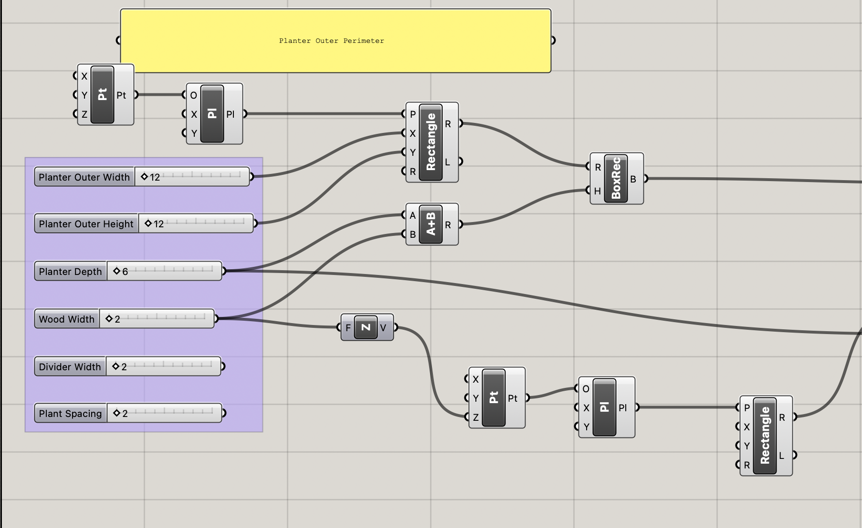Image resolution: width=862 pixels, height=528 pixels.
Task: Click the Wood Width slider label
Action: click(x=67, y=319)
